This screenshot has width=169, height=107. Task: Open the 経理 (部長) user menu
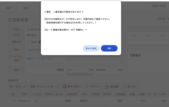159,6
